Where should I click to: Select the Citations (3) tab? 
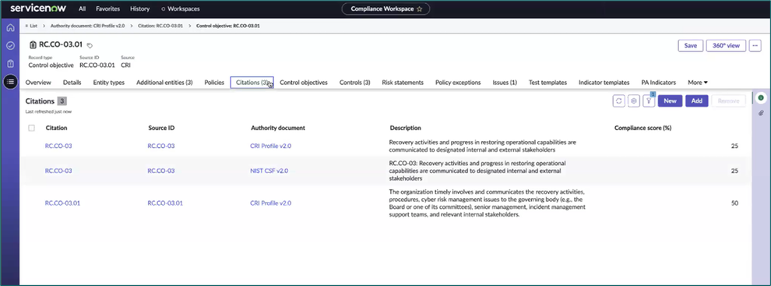(x=252, y=83)
